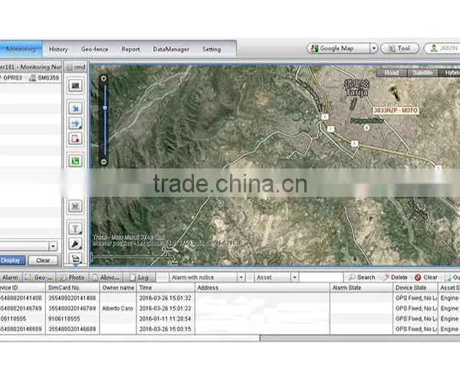The width and height of the screenshot is (460, 383).
Task: Go to the Report tab
Action: click(130, 49)
